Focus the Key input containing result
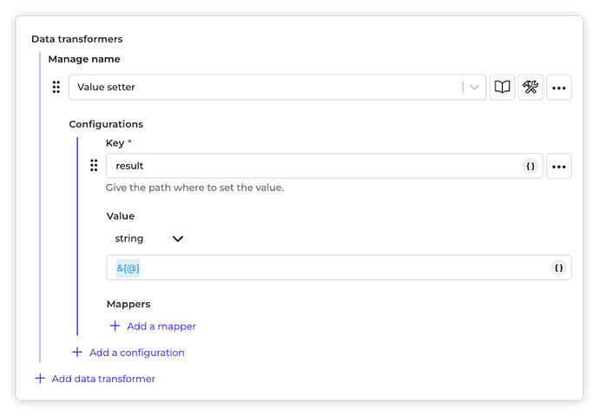This screenshot has width=599, height=416. (324, 166)
